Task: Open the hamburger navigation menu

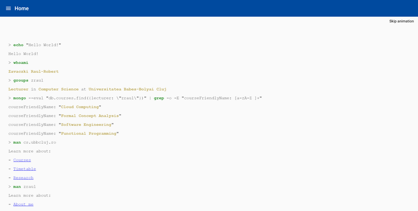Action: (x=8, y=8)
